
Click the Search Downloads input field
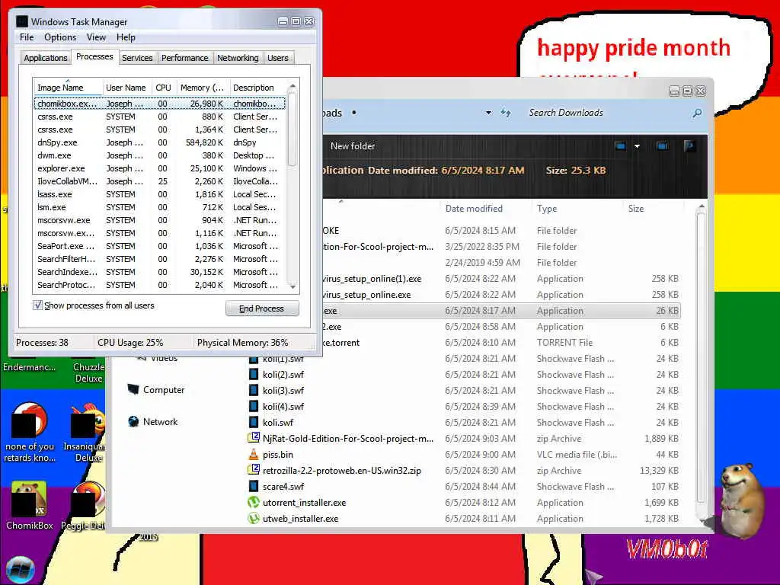[607, 113]
